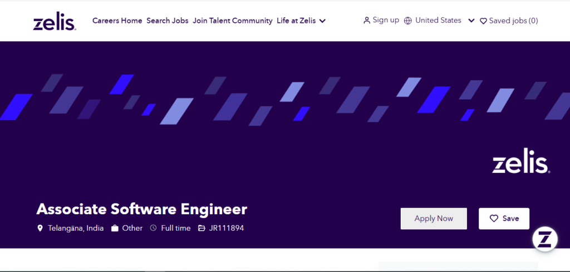
Task: Click Full time text
Action: pyautogui.click(x=175, y=229)
